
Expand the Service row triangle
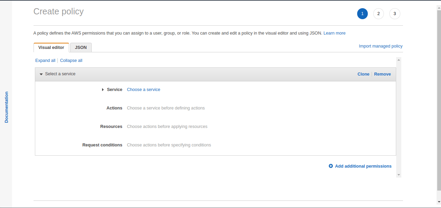103,90
